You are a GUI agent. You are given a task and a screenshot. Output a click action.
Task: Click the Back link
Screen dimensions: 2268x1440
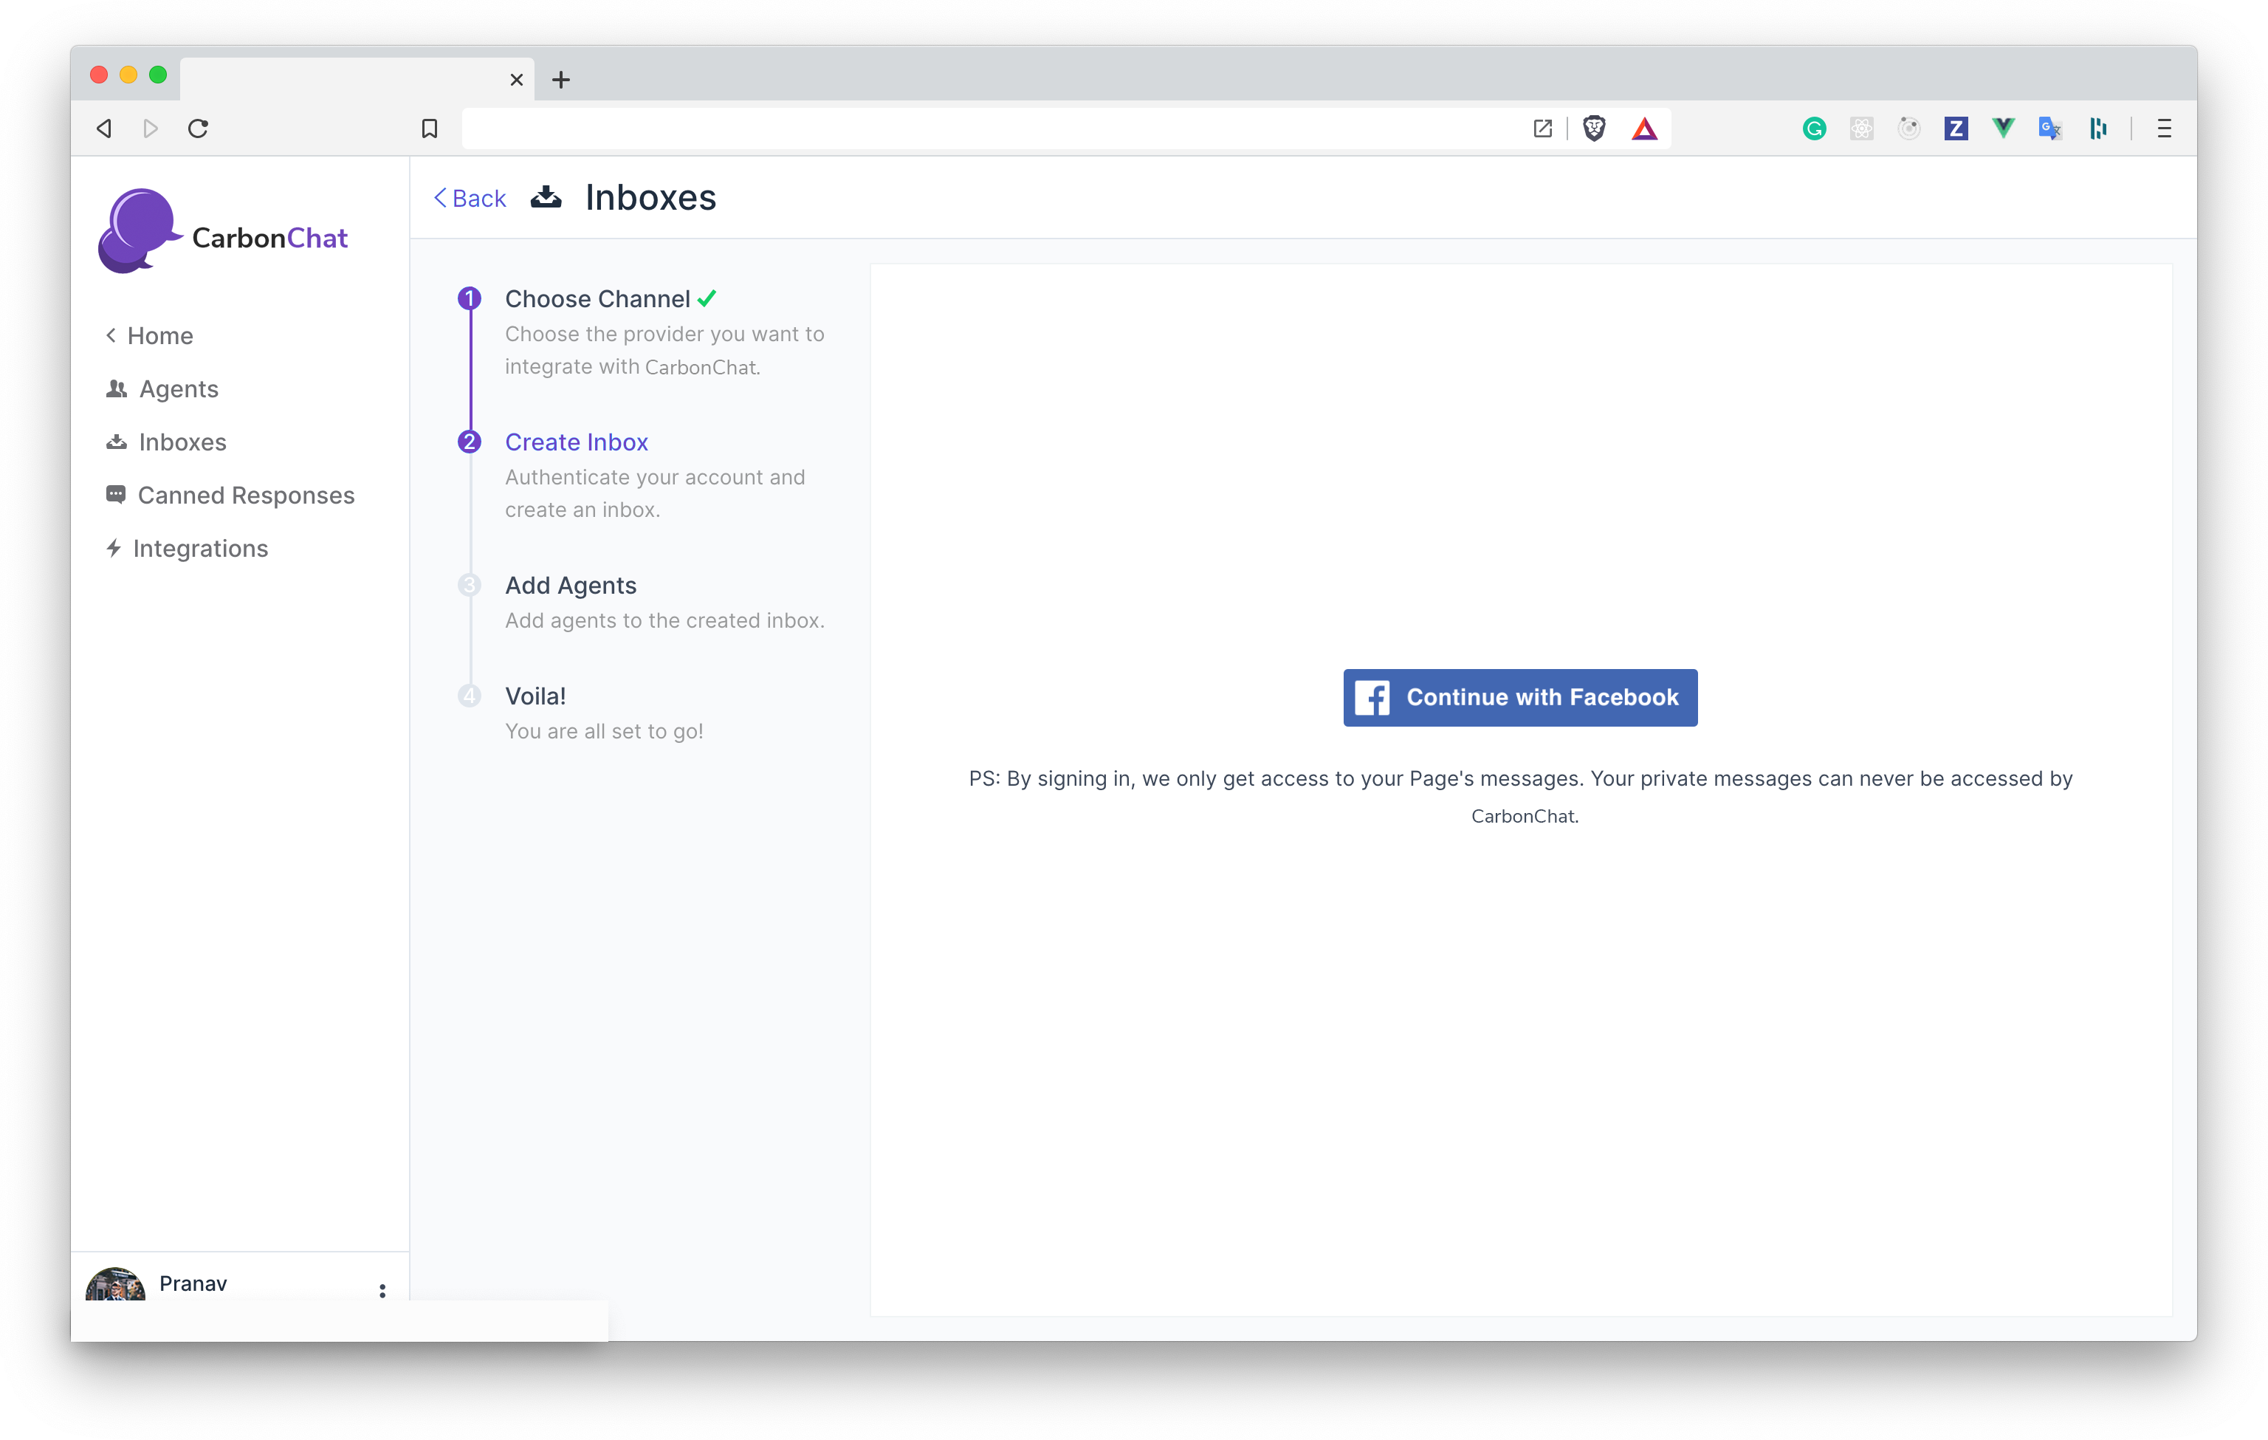(x=470, y=199)
